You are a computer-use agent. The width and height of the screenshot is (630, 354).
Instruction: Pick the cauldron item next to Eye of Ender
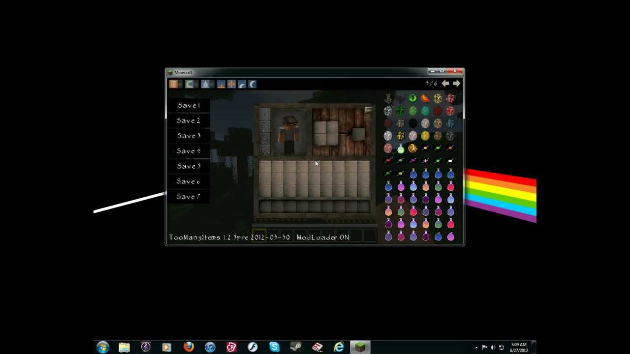point(400,98)
